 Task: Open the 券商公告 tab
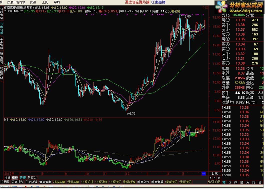point(143,182)
